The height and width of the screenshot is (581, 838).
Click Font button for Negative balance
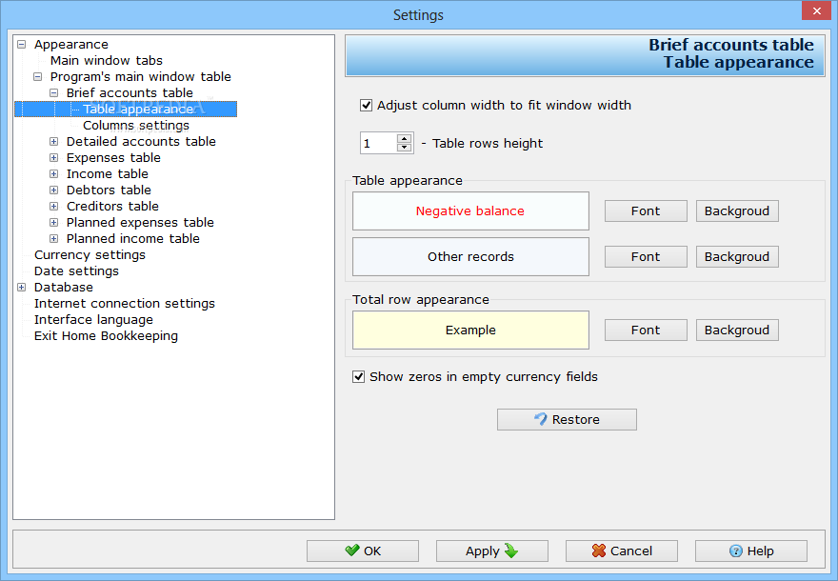646,211
